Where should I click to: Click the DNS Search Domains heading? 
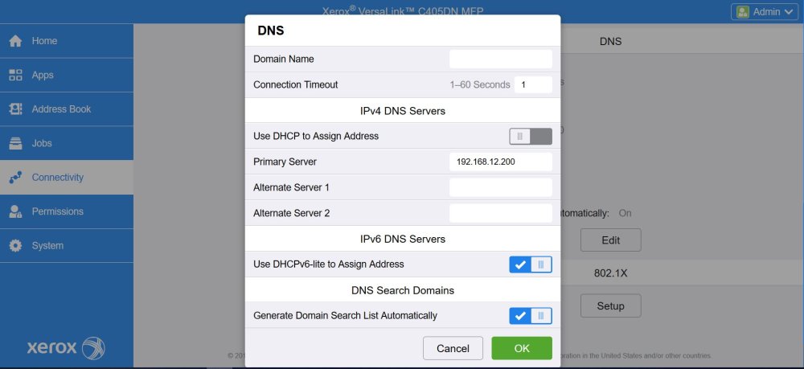click(x=403, y=290)
